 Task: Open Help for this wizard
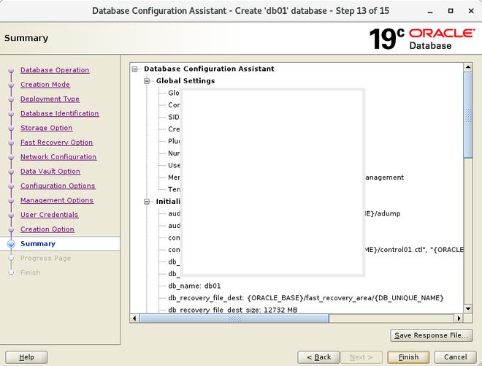pyautogui.click(x=26, y=357)
